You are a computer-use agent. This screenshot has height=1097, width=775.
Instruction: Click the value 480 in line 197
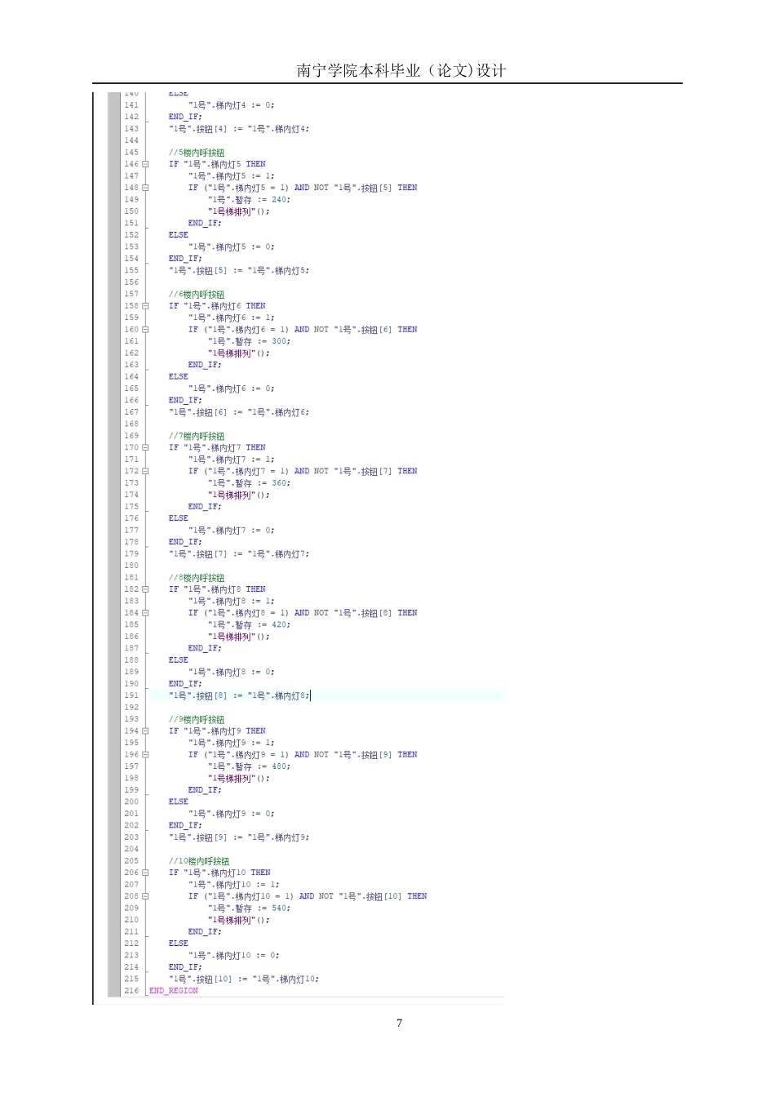[x=279, y=766]
